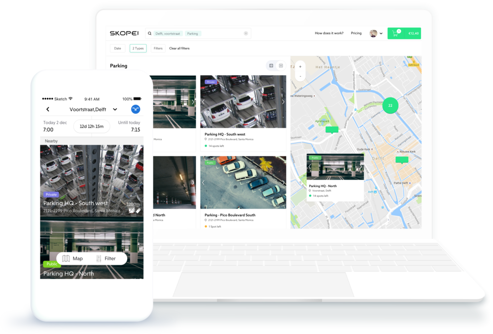Click the Private badge on South west card
This screenshot has height=334, width=493.
211,82
